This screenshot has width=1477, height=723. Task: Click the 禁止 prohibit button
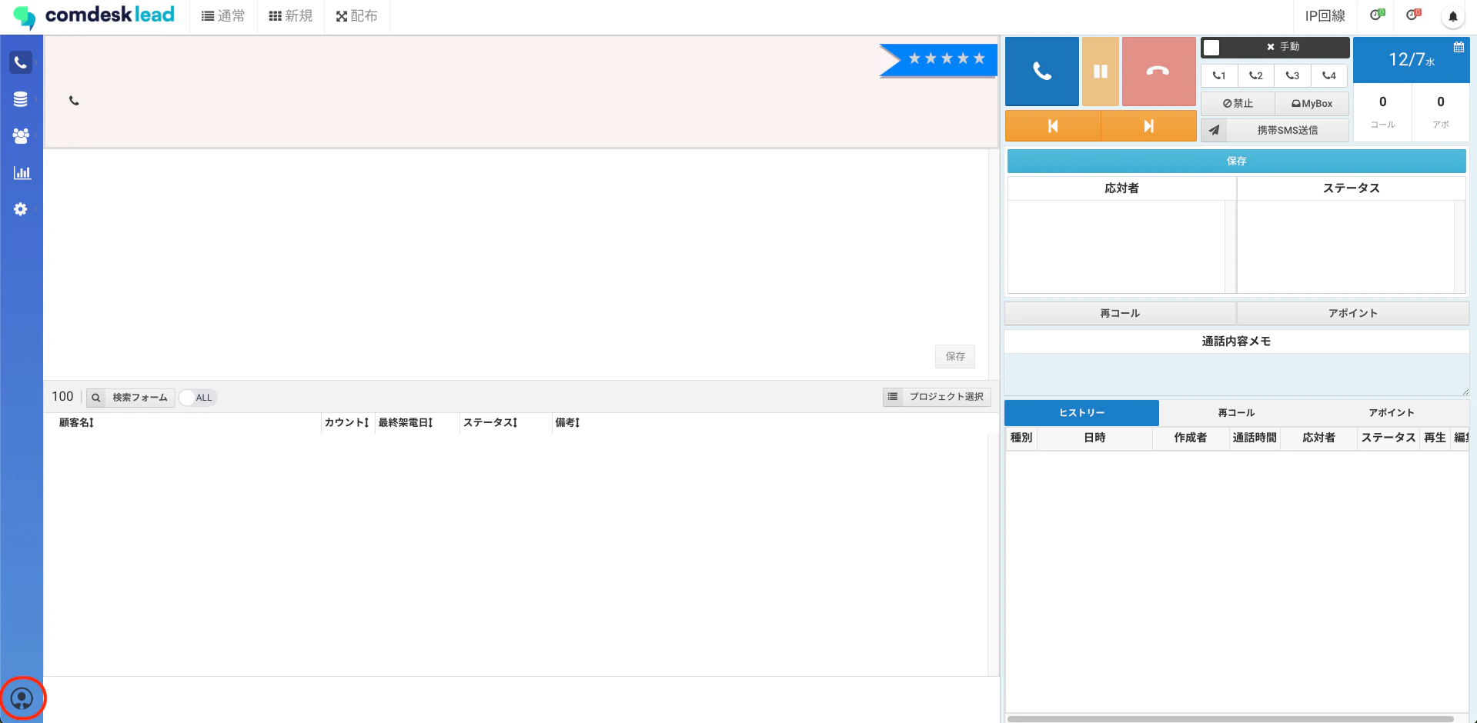pyautogui.click(x=1238, y=103)
